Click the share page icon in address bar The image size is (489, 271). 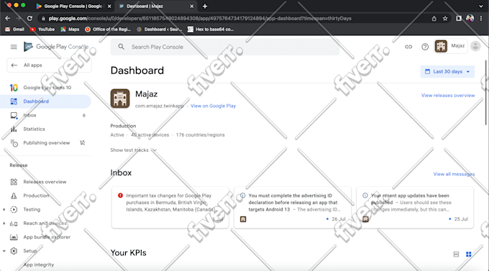(434, 19)
